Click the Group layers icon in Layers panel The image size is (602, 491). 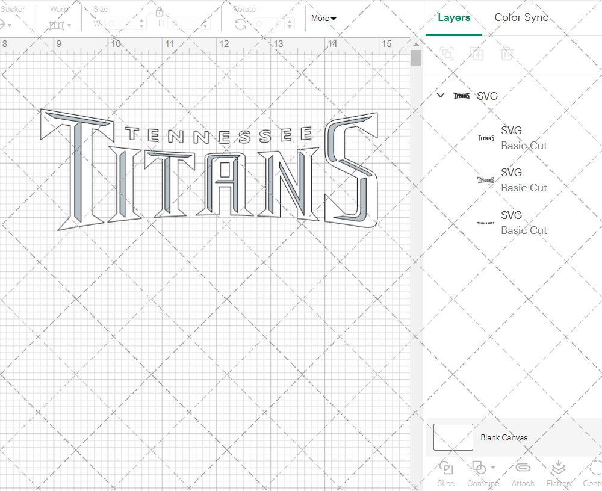point(447,54)
